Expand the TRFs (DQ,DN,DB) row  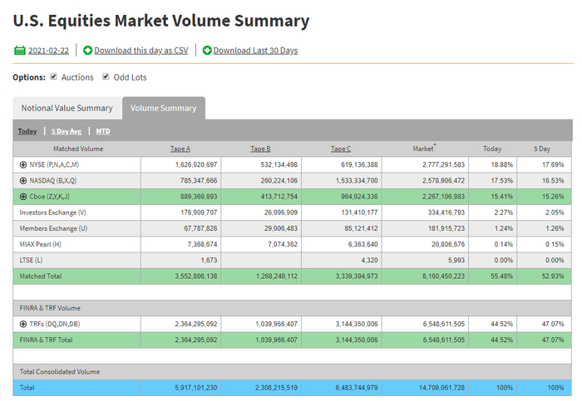[x=23, y=323]
